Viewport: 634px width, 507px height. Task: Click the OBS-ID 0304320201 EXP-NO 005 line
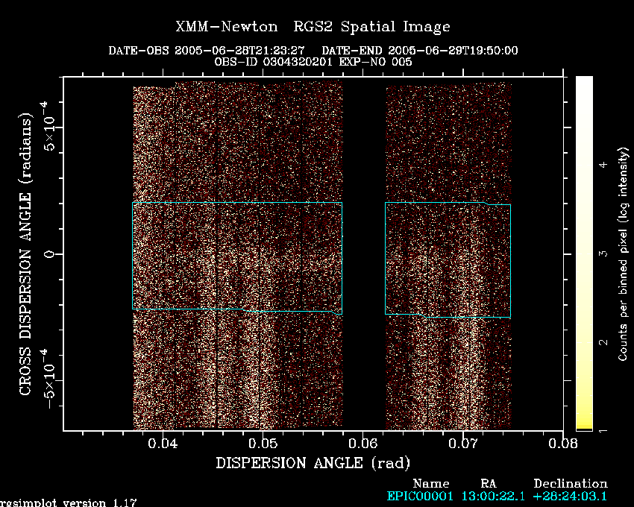coord(313,62)
